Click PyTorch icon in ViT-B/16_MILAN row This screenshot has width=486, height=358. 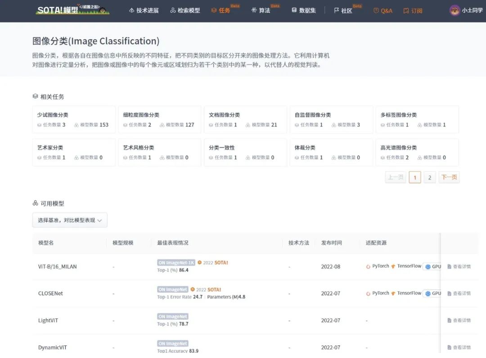pos(368,267)
